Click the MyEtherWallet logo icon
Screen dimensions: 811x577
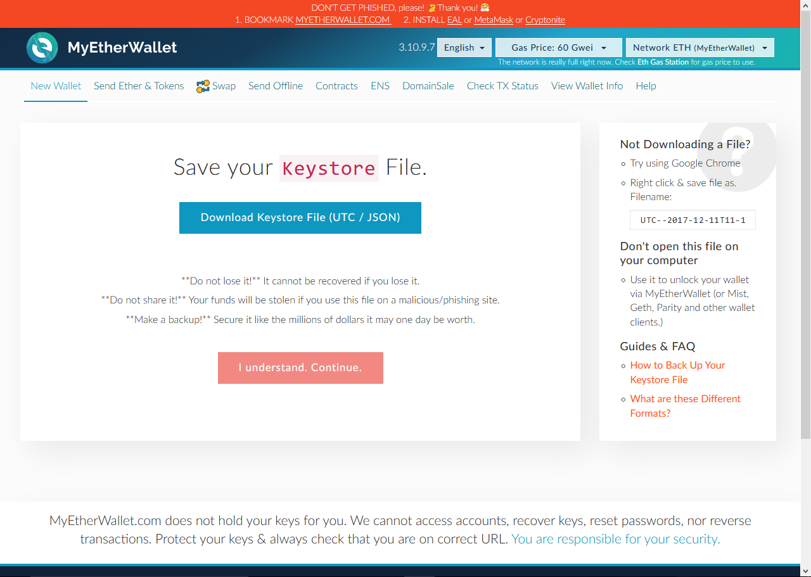pos(42,47)
